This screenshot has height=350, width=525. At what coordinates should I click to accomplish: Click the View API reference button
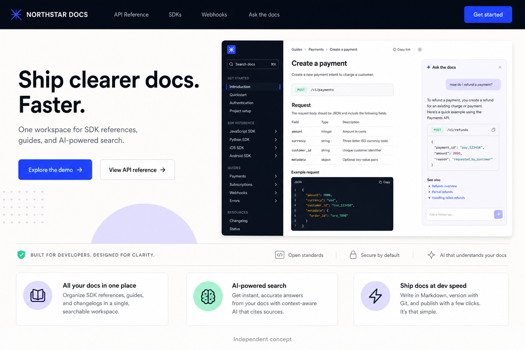pos(137,170)
